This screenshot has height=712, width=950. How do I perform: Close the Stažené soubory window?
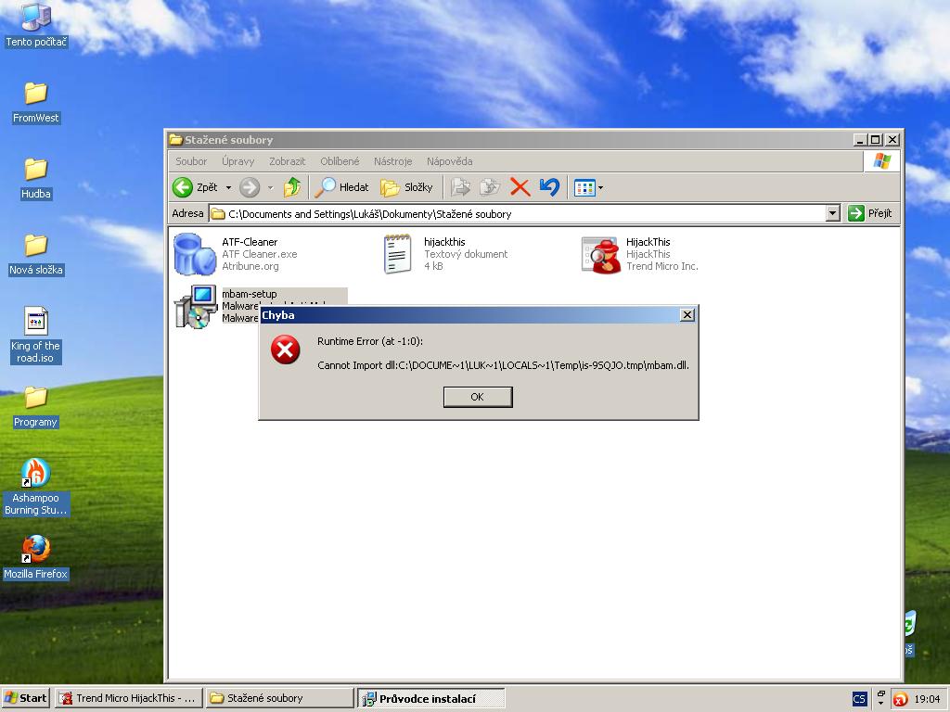click(x=892, y=140)
